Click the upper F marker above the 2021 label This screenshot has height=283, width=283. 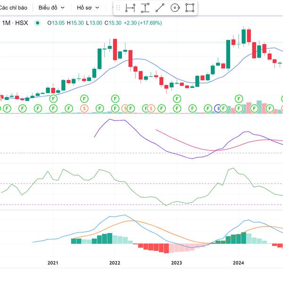[x=53, y=99]
